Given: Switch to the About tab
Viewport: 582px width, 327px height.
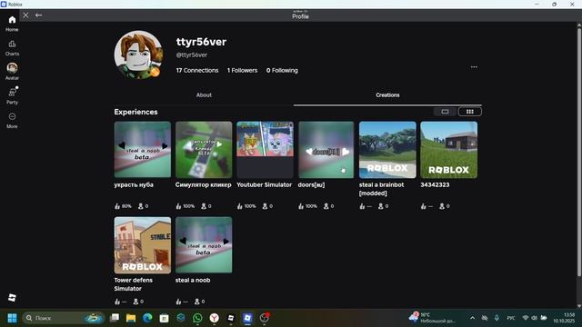Looking at the screenshot, I should pos(204,95).
